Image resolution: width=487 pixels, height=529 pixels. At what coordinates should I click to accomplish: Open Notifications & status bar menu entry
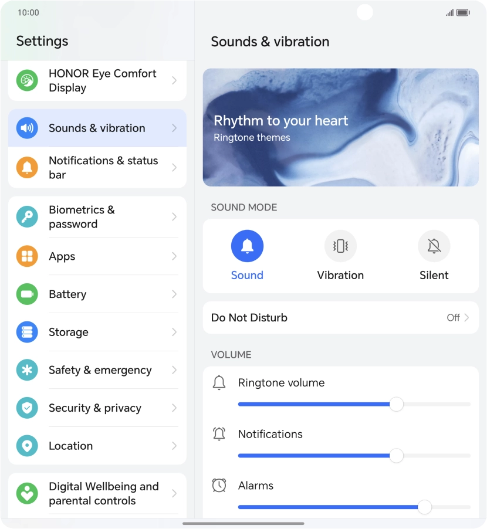tap(97, 168)
